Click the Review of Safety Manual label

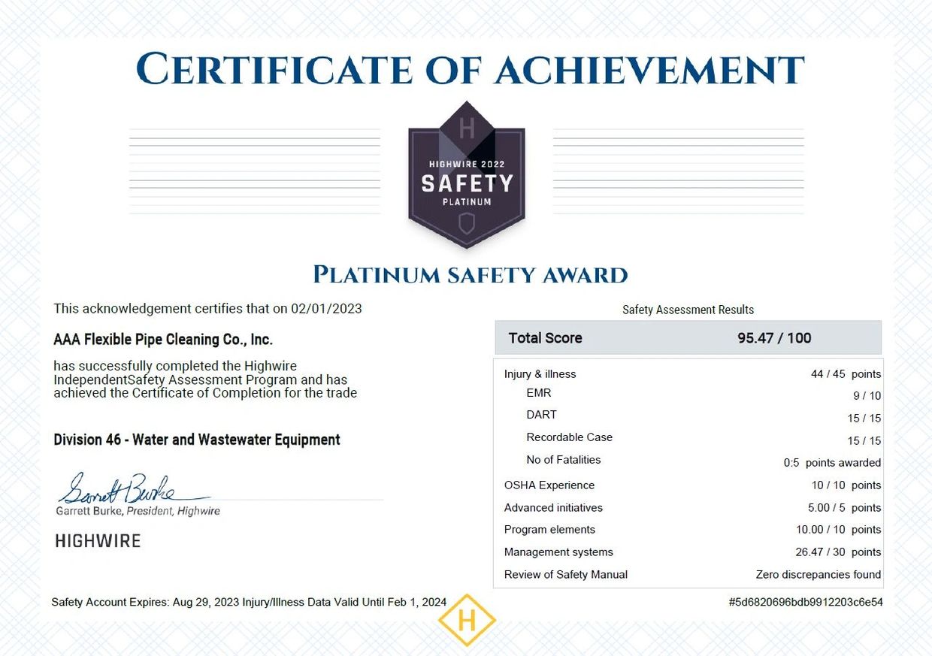pyautogui.click(x=565, y=575)
